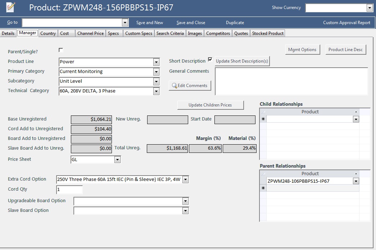This screenshot has width=376, height=250.
Task: Duplicate this product record
Action: point(235,23)
